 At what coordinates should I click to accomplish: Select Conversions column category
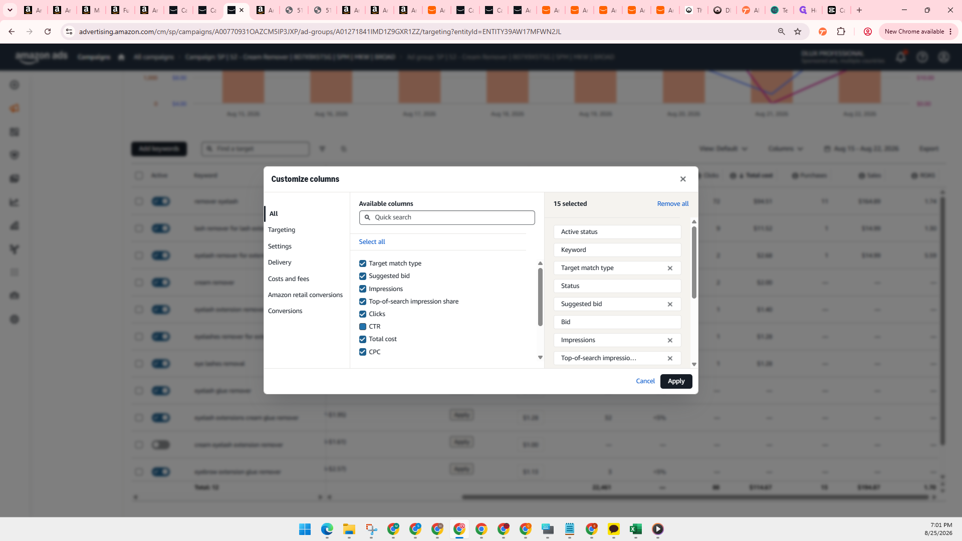point(285,311)
